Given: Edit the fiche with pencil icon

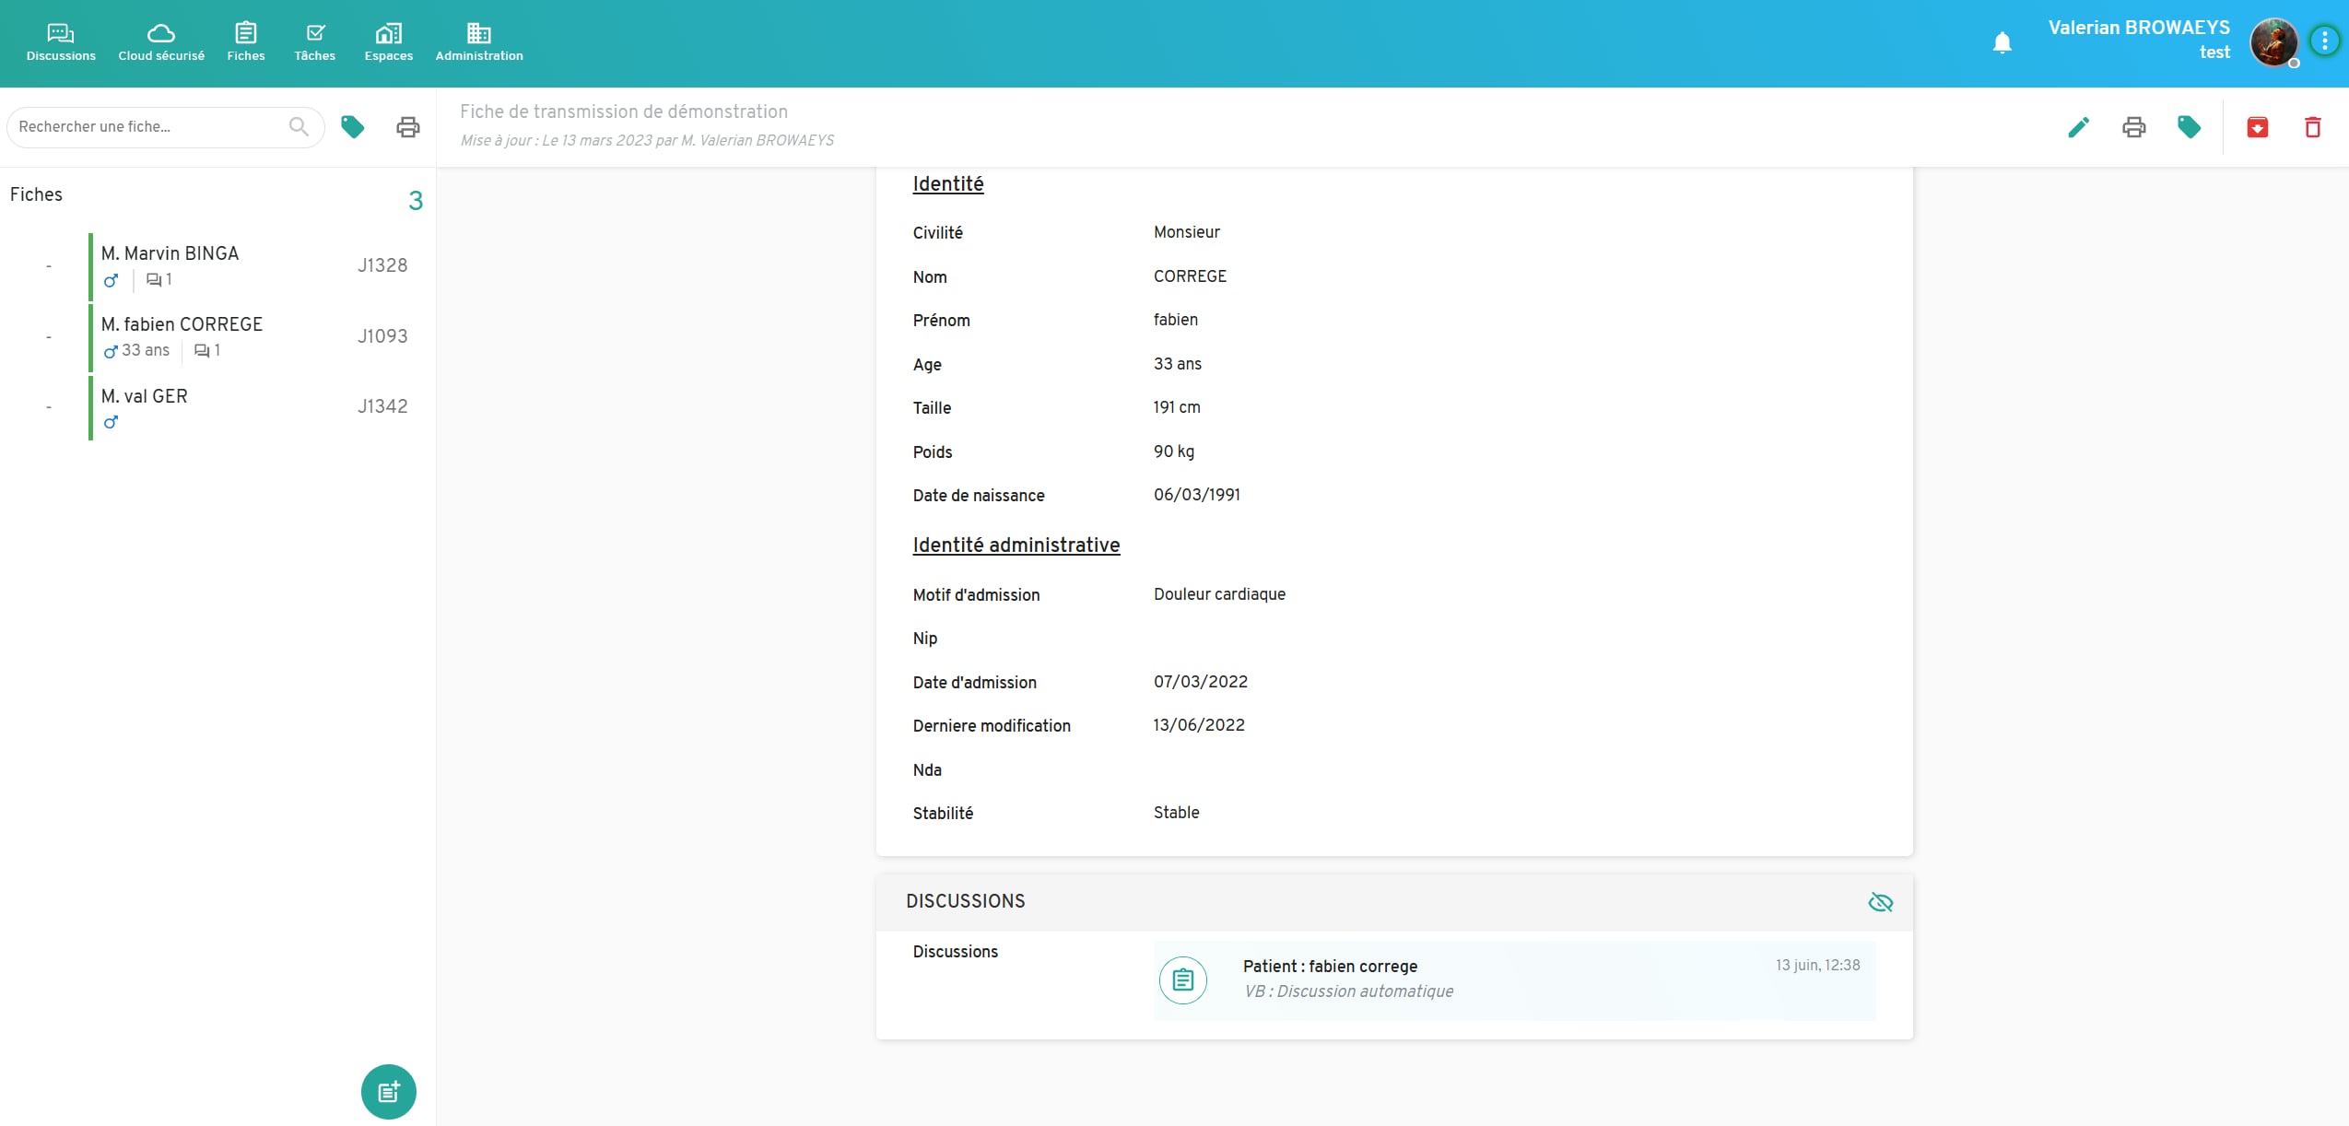Looking at the screenshot, I should [x=2078, y=127].
